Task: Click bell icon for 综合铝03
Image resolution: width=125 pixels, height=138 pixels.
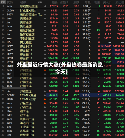Action: (45, 50)
